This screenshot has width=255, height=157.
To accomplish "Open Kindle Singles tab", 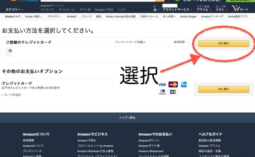I will 188,17.
